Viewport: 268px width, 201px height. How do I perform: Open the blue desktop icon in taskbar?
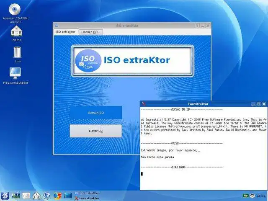click(68, 196)
